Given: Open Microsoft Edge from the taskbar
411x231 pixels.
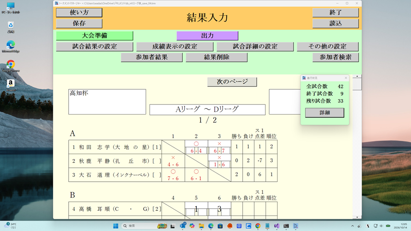Looking at the screenshot, I should pos(211,226).
